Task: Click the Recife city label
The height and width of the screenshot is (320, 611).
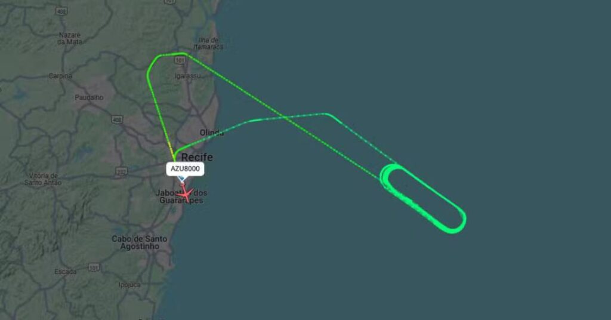Action: click(197, 157)
